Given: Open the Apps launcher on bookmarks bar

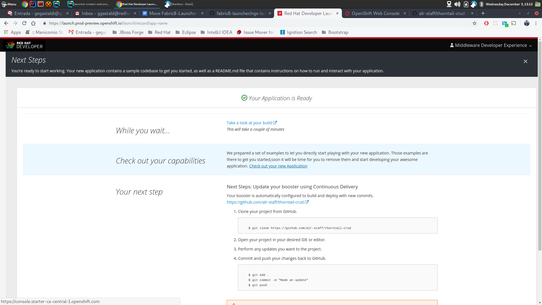Looking at the screenshot, I should [x=12, y=32].
